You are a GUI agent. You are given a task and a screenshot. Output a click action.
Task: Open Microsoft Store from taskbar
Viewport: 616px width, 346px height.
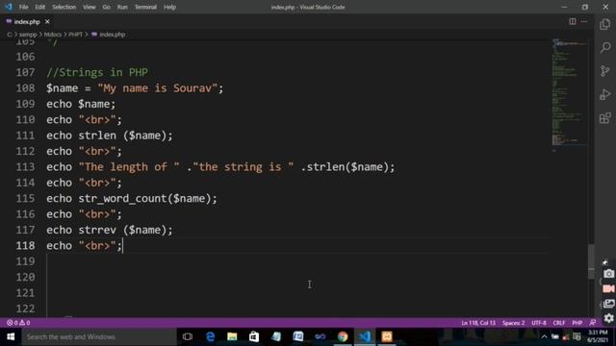pos(254,336)
